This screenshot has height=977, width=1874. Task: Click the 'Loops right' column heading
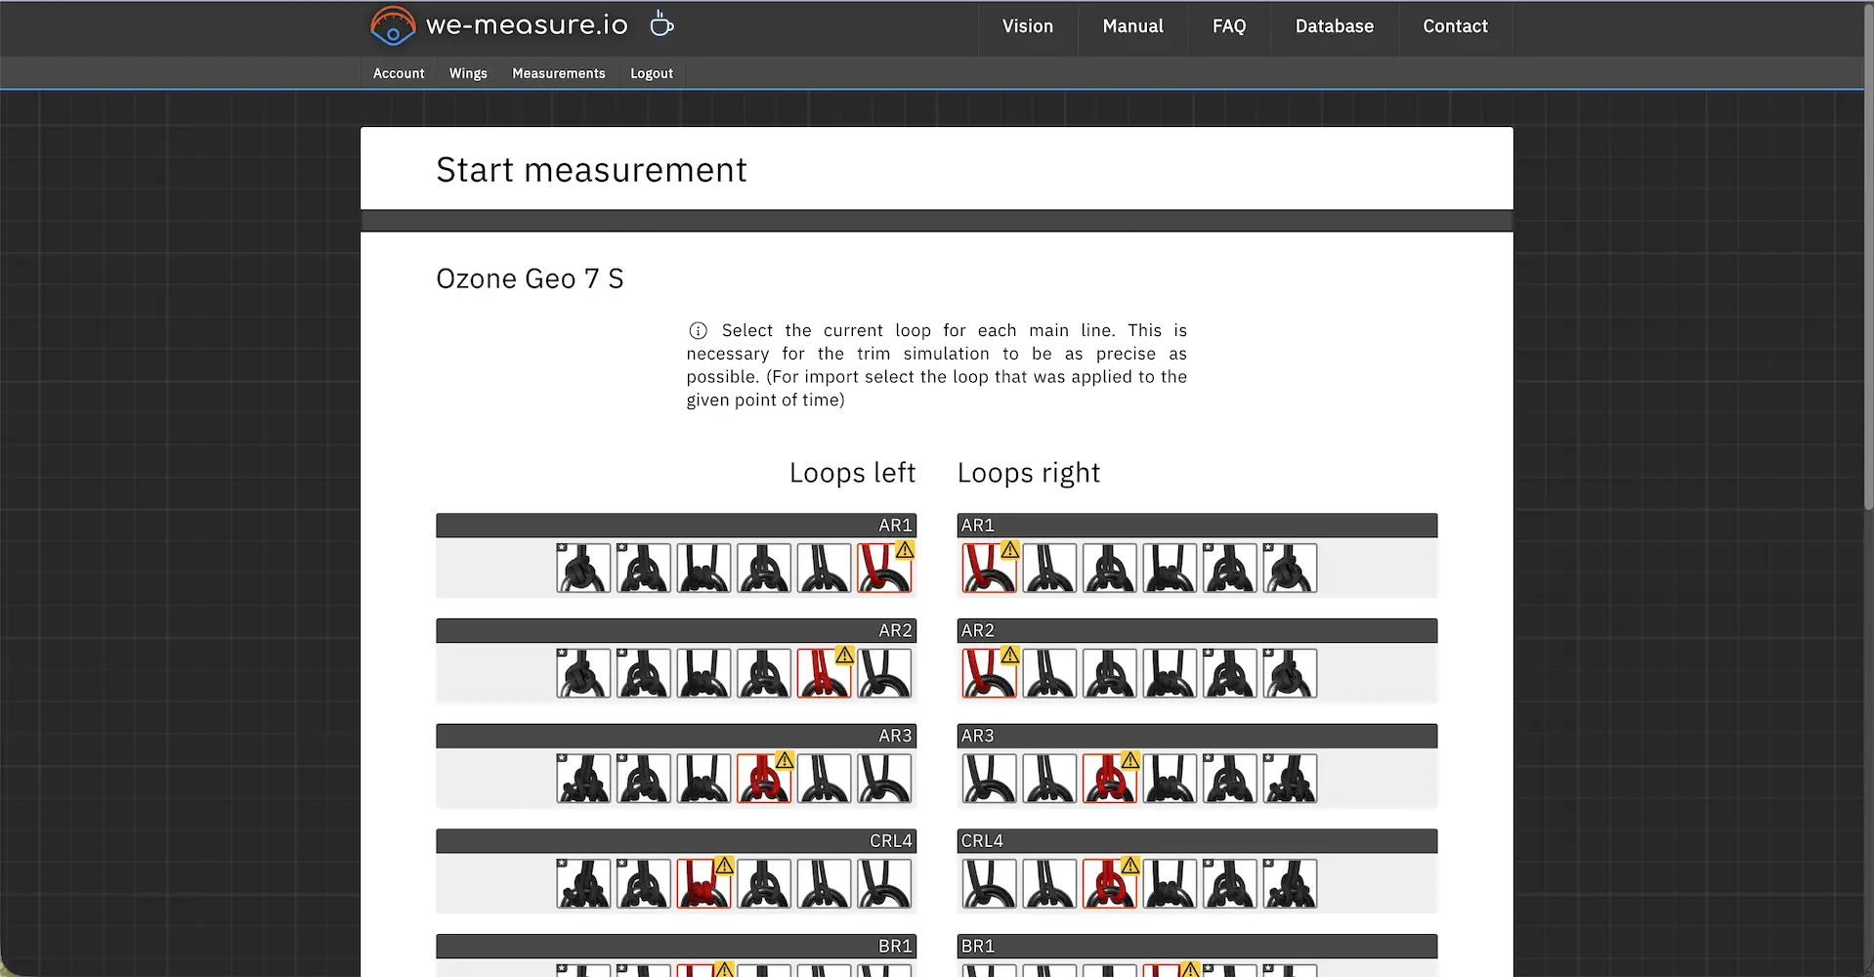[x=1029, y=473]
